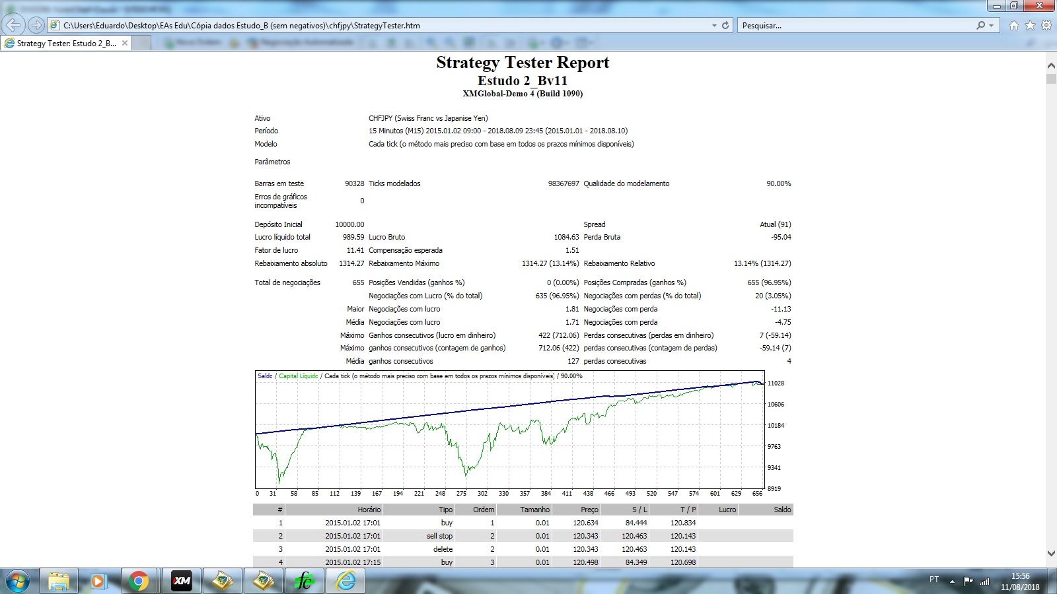Screen dimensions: 1057x594
Task: Click the page scrollbar down arrow
Action: [x=1051, y=554]
